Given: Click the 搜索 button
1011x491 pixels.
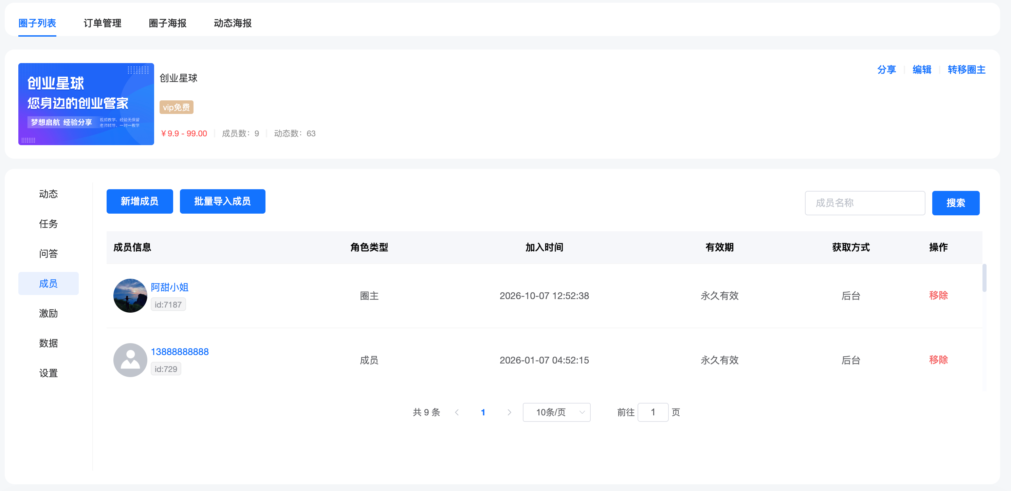Looking at the screenshot, I should tap(956, 203).
